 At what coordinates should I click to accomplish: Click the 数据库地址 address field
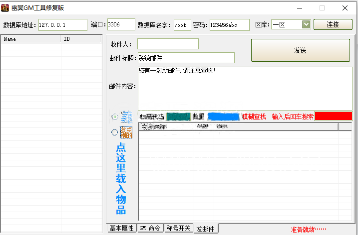pyautogui.click(x=62, y=25)
